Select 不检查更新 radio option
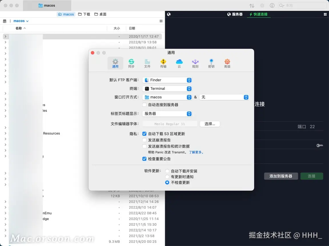Viewport: 329px width, 246px height. (167, 182)
